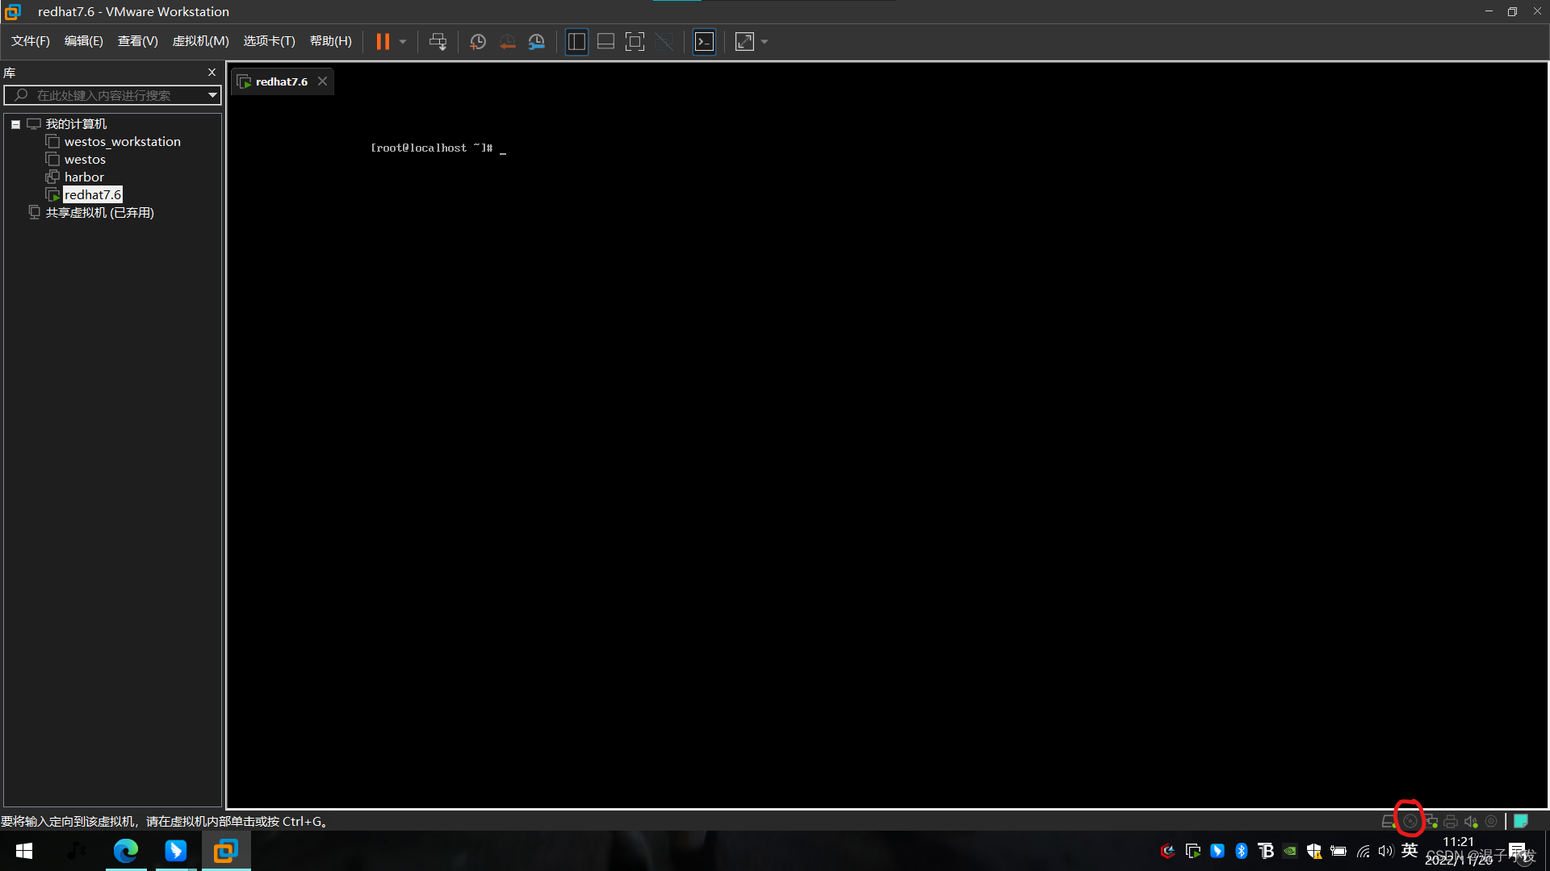Screen dimensions: 1550x871
Task: Collapse the 我的计算机 tree node
Action: click(x=15, y=124)
